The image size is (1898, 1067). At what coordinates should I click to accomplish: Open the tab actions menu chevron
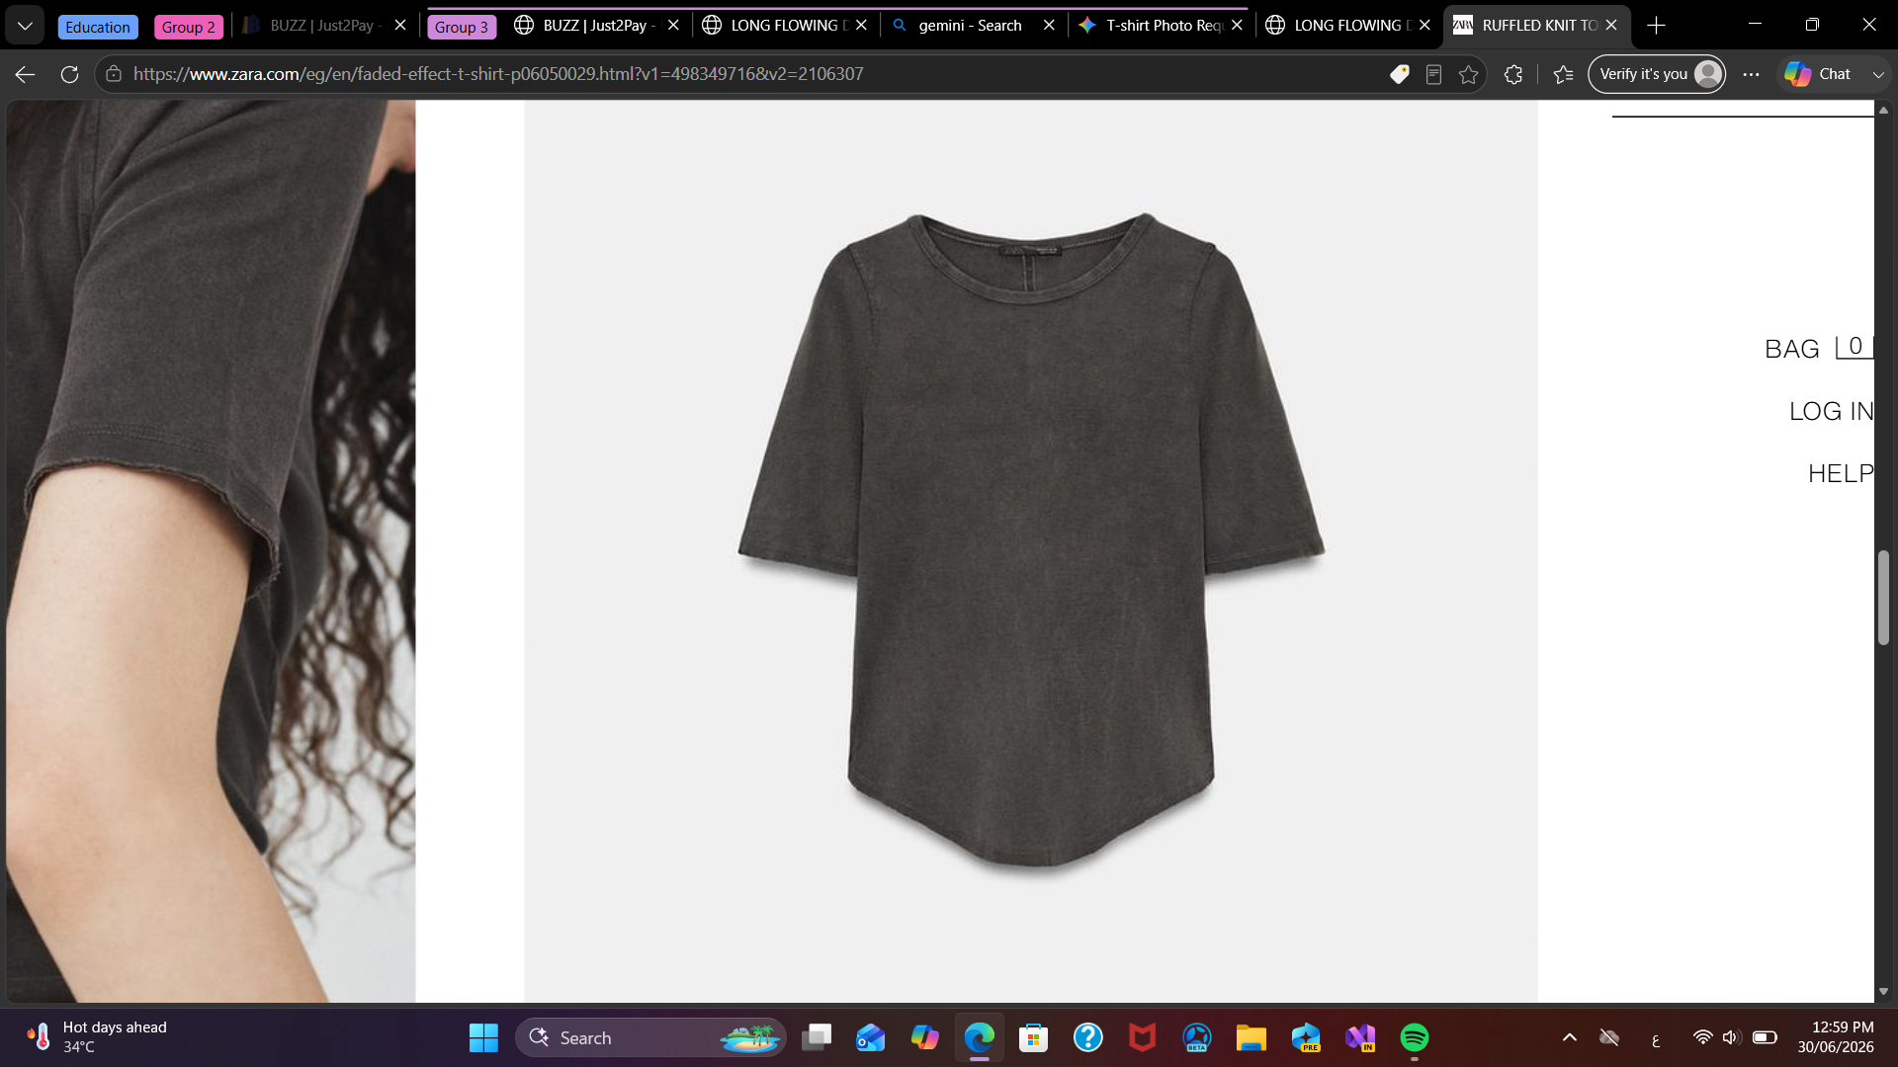tap(25, 26)
